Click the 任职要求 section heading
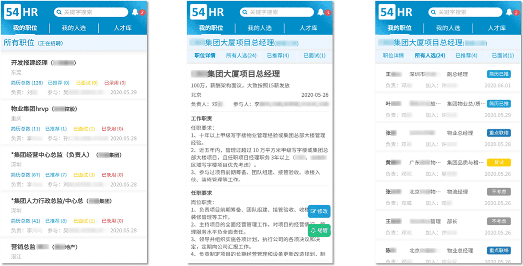Screen dimensions: 523x266 pyautogui.click(x=202, y=193)
